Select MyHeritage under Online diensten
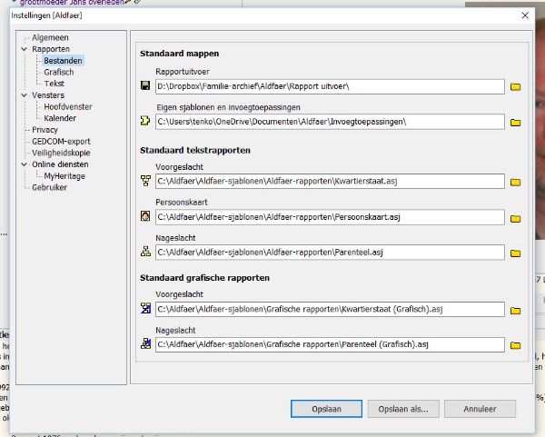This screenshot has width=545, height=437. click(65, 176)
